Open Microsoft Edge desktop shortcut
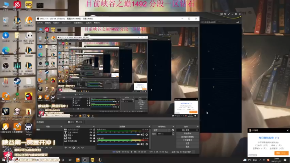The width and height of the screenshot is (290, 163). 6,53
